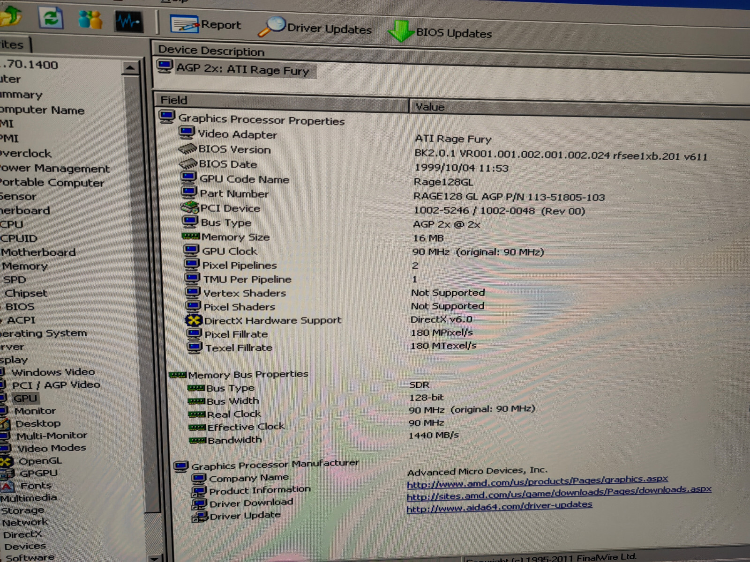Select the Driver Download field
Viewport: 750px width, 562px height.
[251, 503]
